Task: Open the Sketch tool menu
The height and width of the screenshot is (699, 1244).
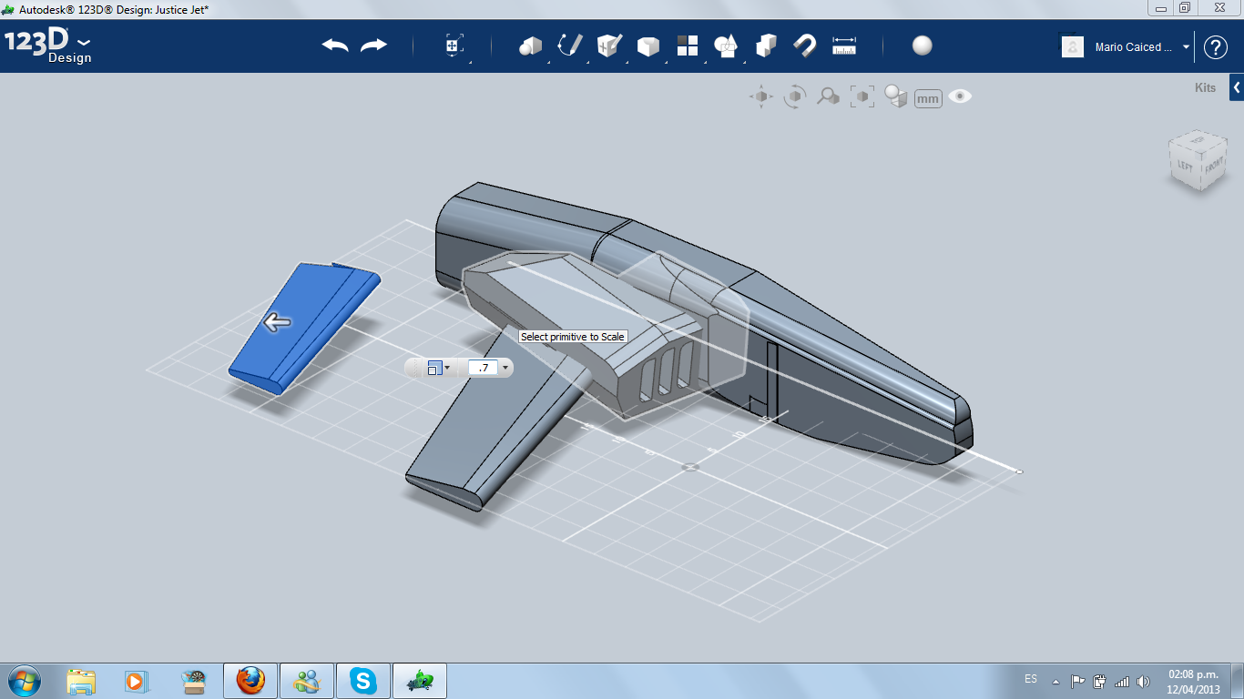Action: (570, 46)
